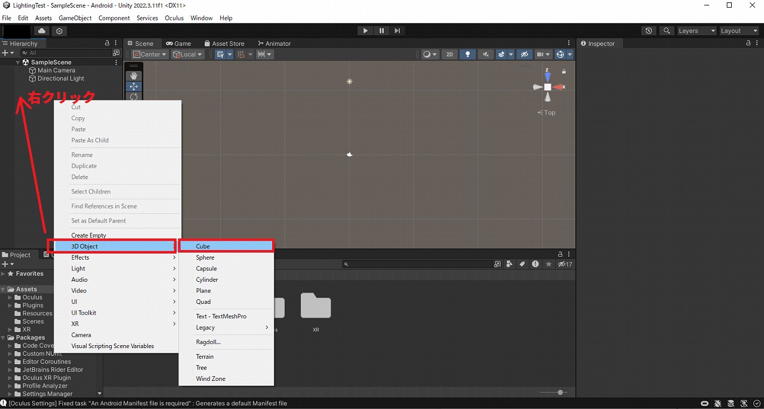Click the Hierarchy search field

pos(66,53)
